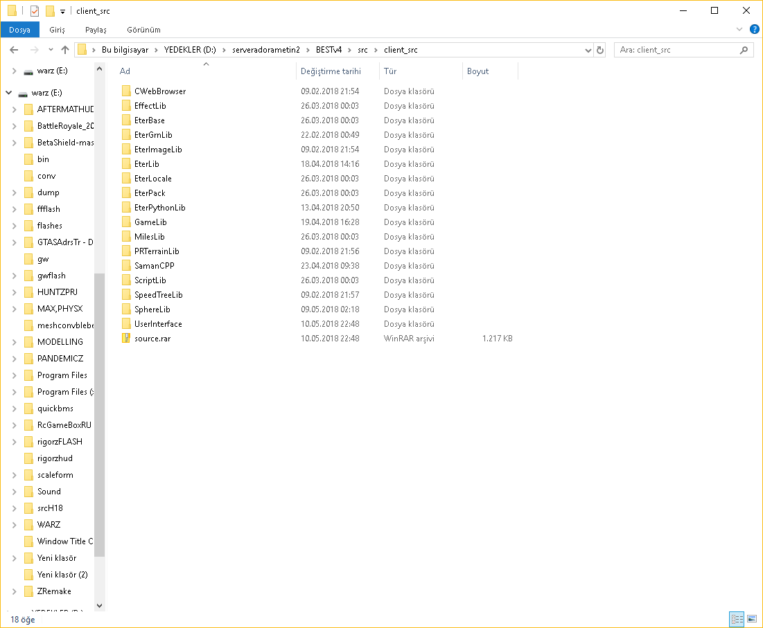Open the Sound folder in navigation tree
Viewport: 763px width, 628px height.
click(49, 492)
